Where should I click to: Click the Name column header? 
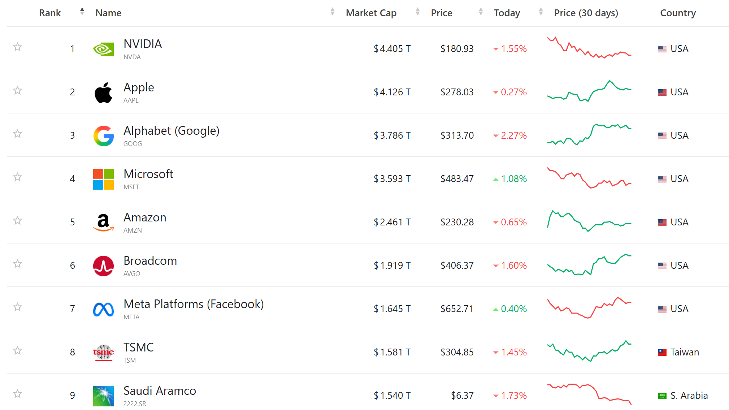pos(108,13)
